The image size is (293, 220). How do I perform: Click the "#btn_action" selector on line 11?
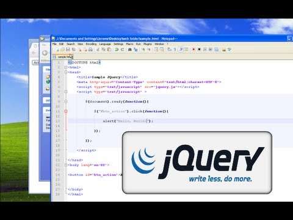pyautogui.click(x=114, y=111)
